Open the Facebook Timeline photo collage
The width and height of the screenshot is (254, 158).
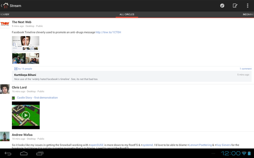(26, 50)
